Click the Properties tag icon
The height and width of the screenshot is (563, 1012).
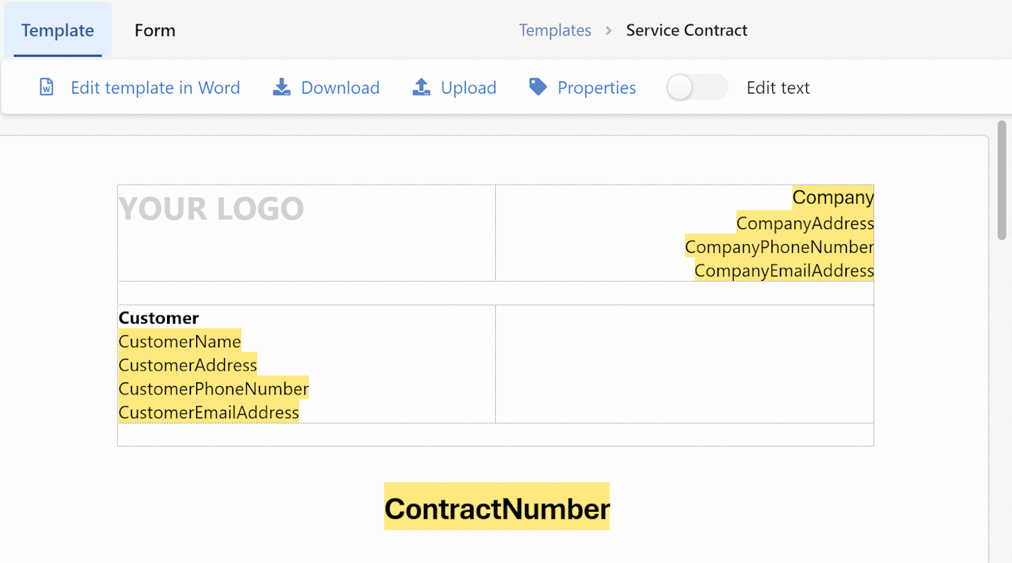(x=538, y=87)
